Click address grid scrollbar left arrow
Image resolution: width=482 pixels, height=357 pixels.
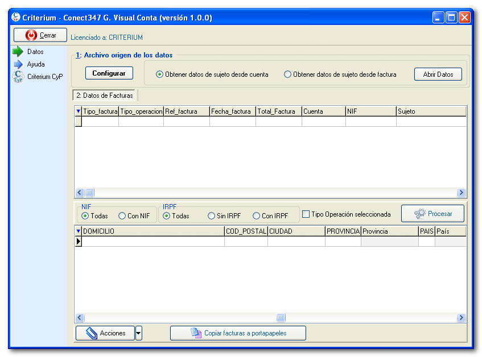[80, 317]
